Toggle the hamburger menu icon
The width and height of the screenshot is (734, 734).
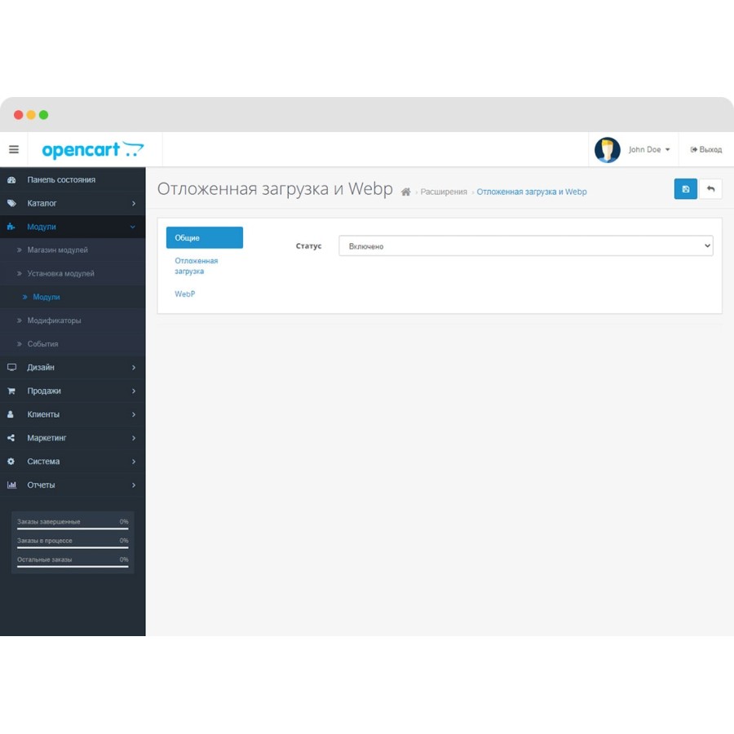pos(14,149)
